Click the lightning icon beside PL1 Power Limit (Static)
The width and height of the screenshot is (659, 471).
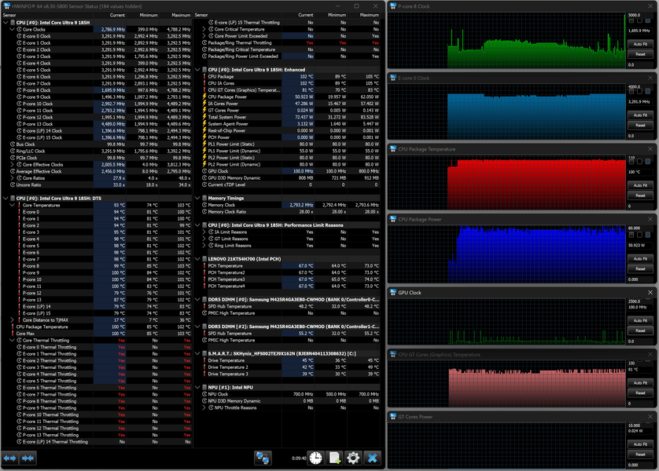204,144
